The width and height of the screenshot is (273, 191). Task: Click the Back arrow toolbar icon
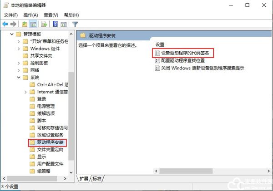point(5,24)
